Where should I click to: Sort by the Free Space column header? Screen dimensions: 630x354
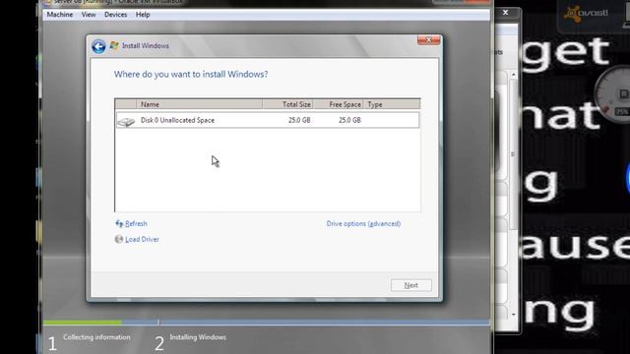(339, 104)
